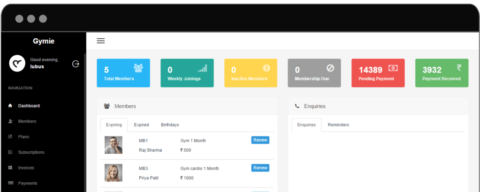Image resolution: width=480 pixels, height=192 pixels.
Task: Click the rupee icon on Payment Received
Action: pos(459,68)
